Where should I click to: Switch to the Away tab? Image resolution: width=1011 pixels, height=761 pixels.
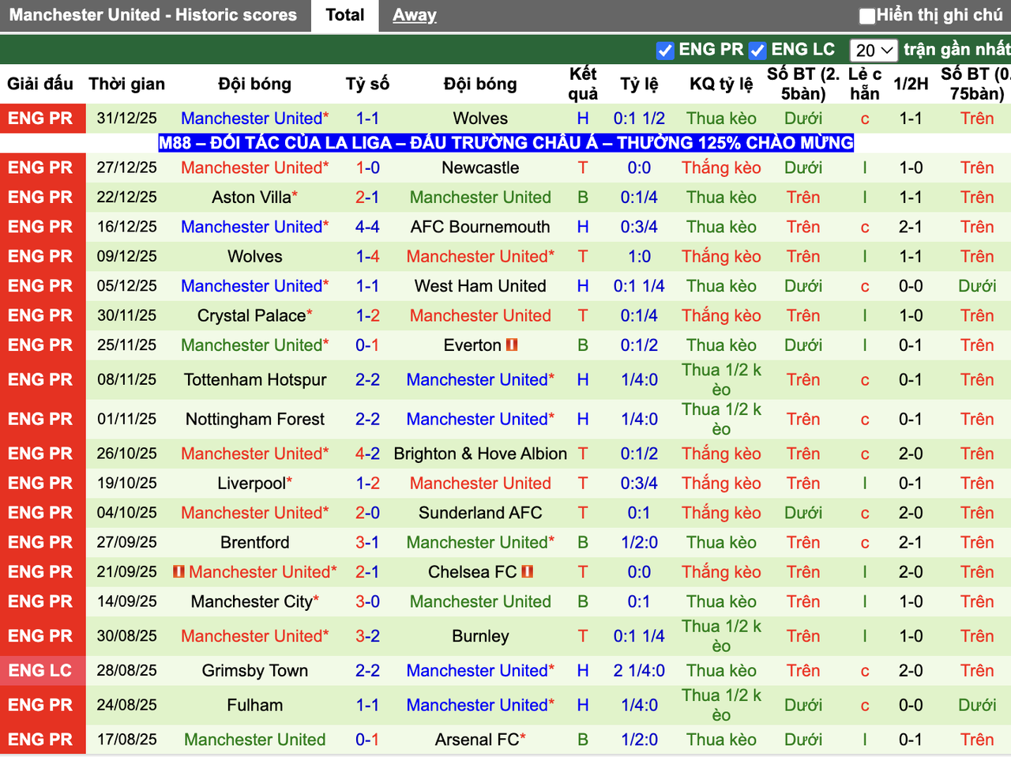coord(414,14)
